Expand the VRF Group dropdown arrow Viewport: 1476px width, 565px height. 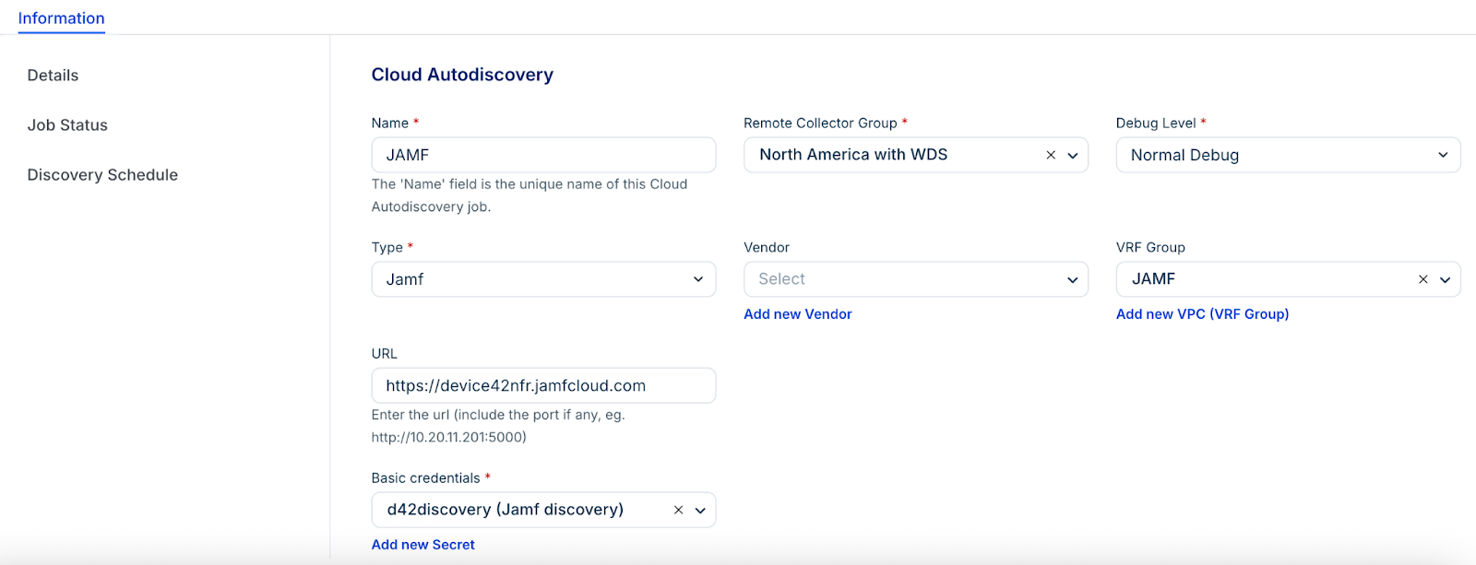(1446, 279)
